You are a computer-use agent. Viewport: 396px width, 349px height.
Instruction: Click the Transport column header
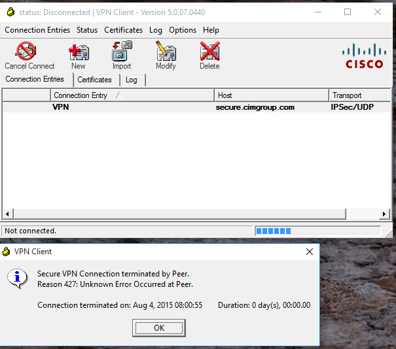click(359, 95)
